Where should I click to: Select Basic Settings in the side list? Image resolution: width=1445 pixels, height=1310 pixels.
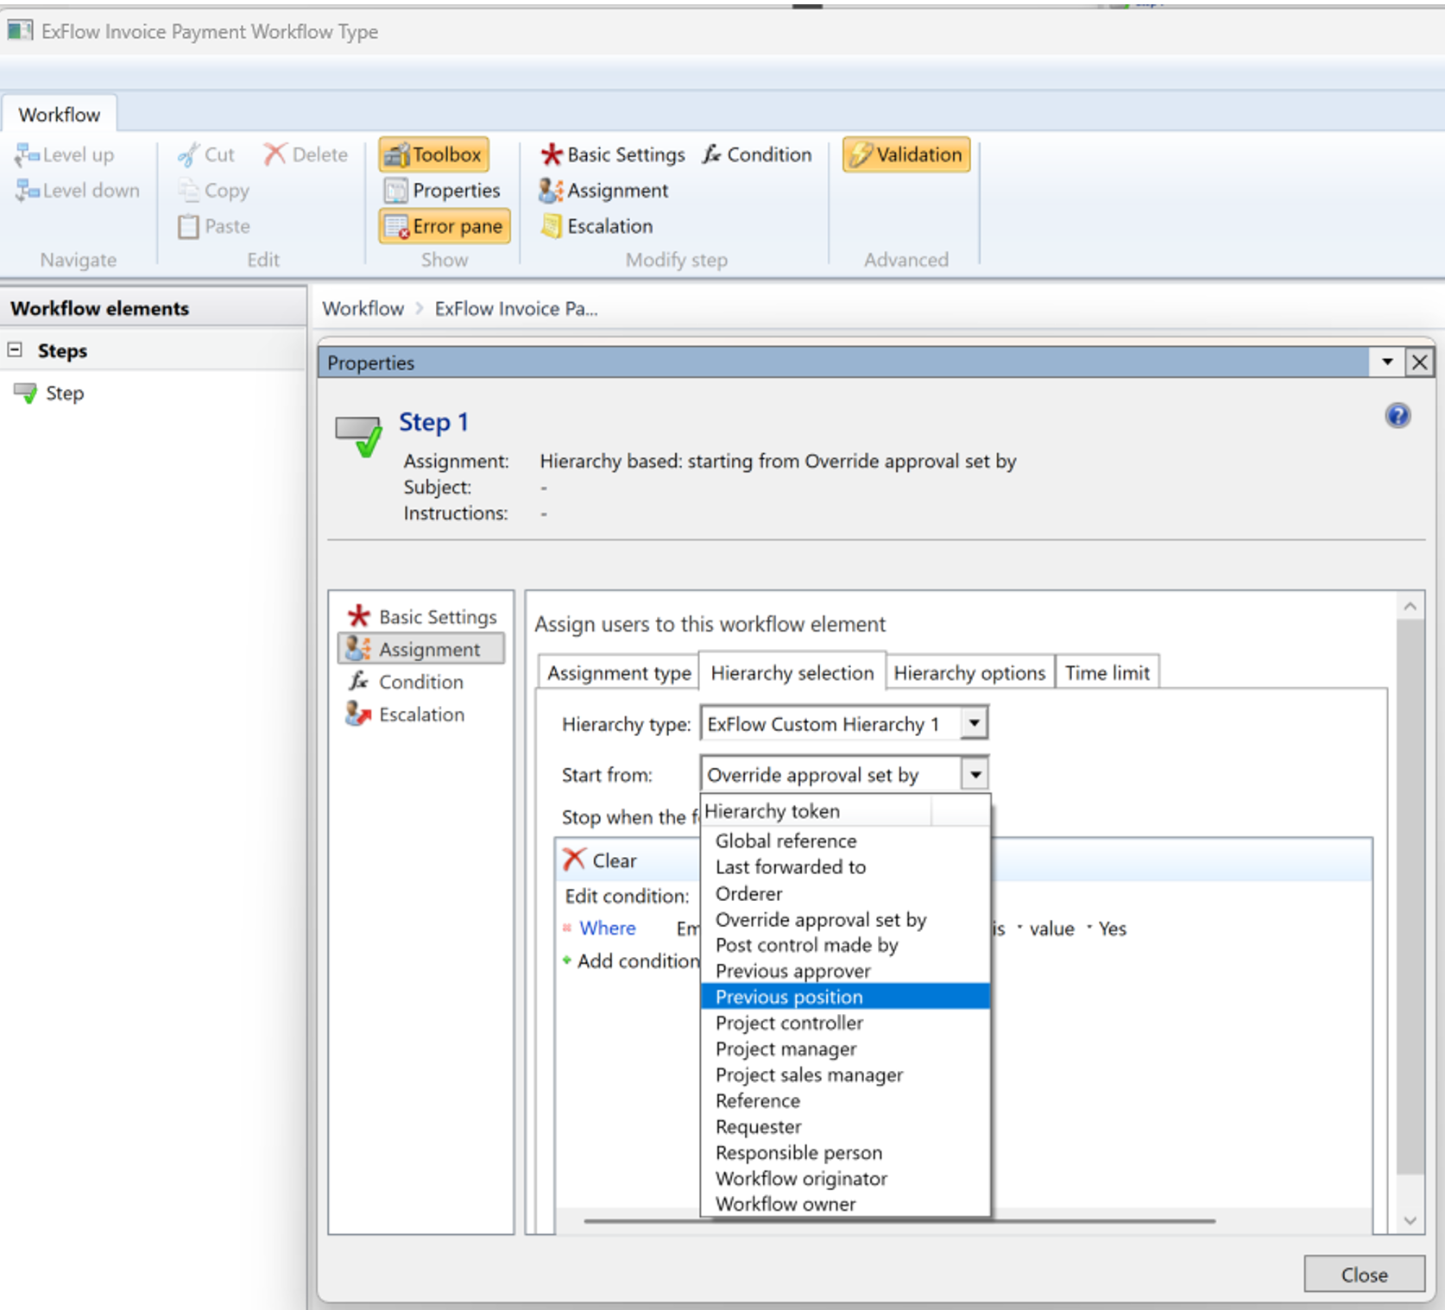click(422, 616)
